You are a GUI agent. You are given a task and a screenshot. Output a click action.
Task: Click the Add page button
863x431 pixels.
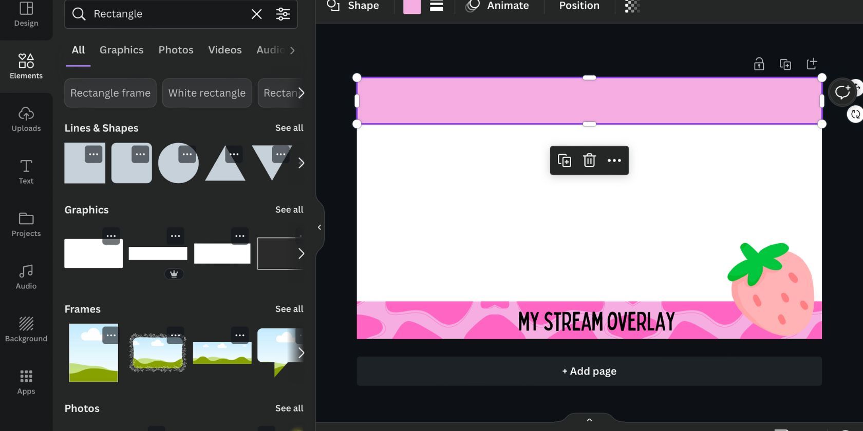point(589,371)
